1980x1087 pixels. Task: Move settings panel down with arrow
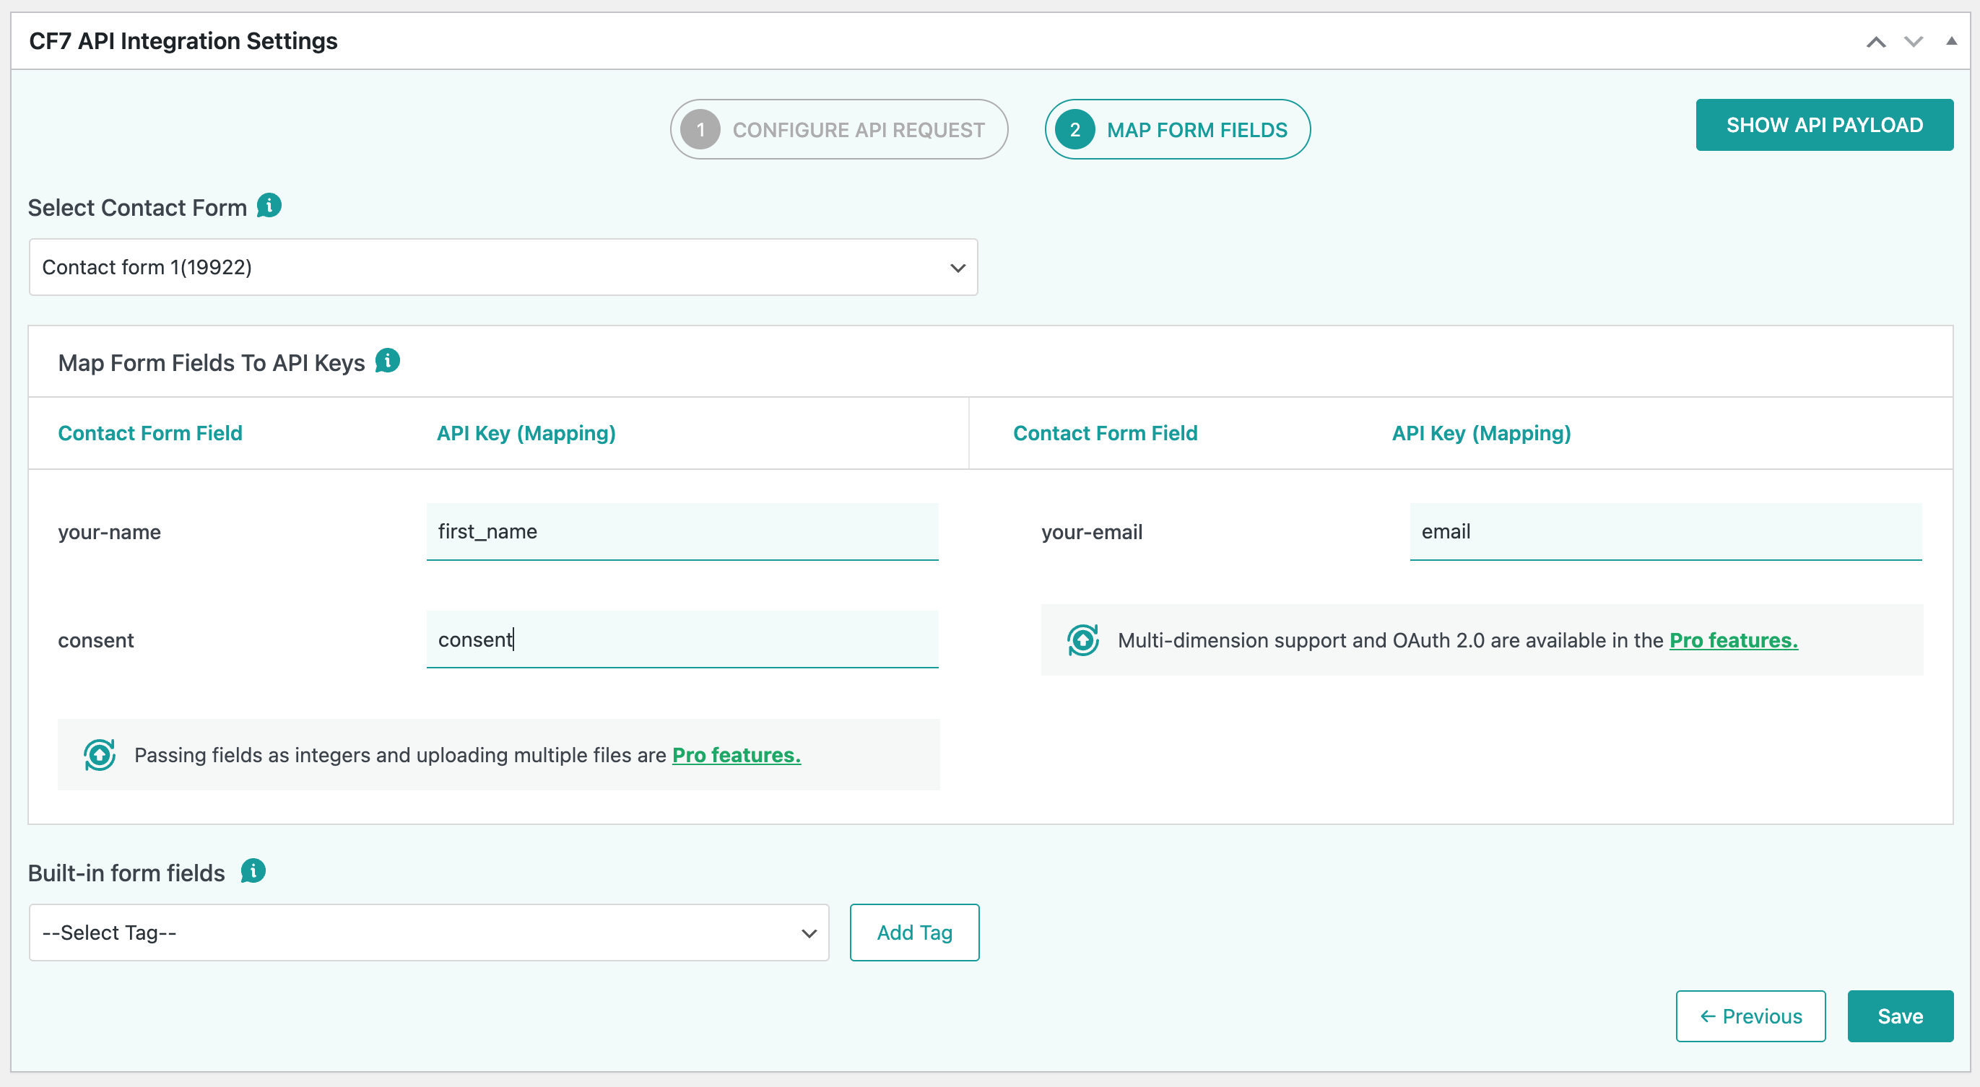pos(1913,41)
